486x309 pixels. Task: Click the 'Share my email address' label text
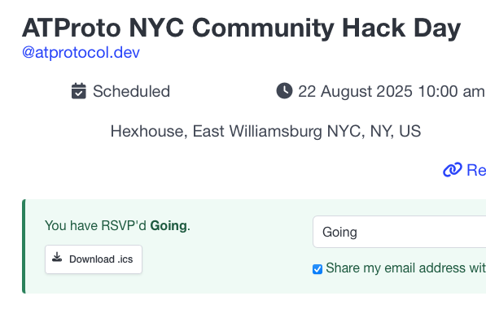[x=405, y=268]
